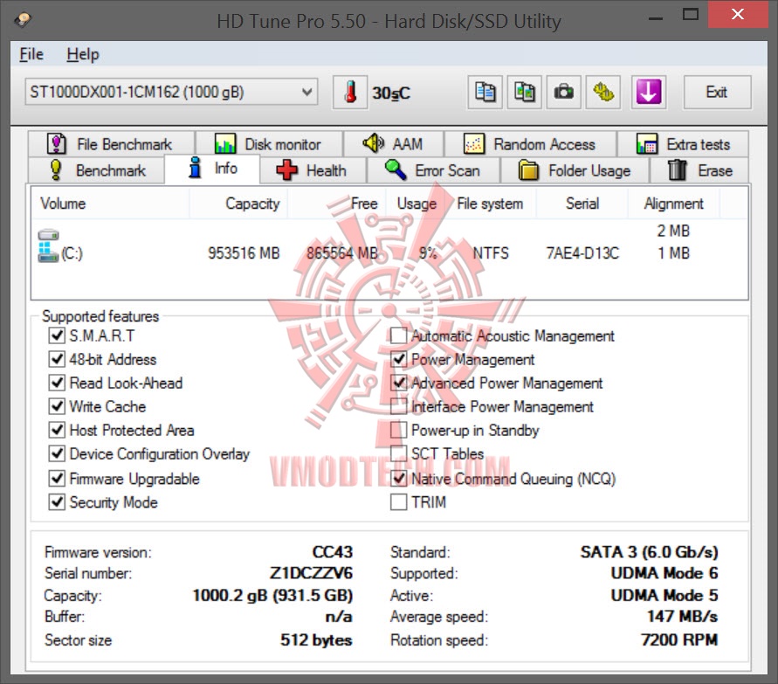
Task: Click the NTFS file system cell
Action: [490, 253]
